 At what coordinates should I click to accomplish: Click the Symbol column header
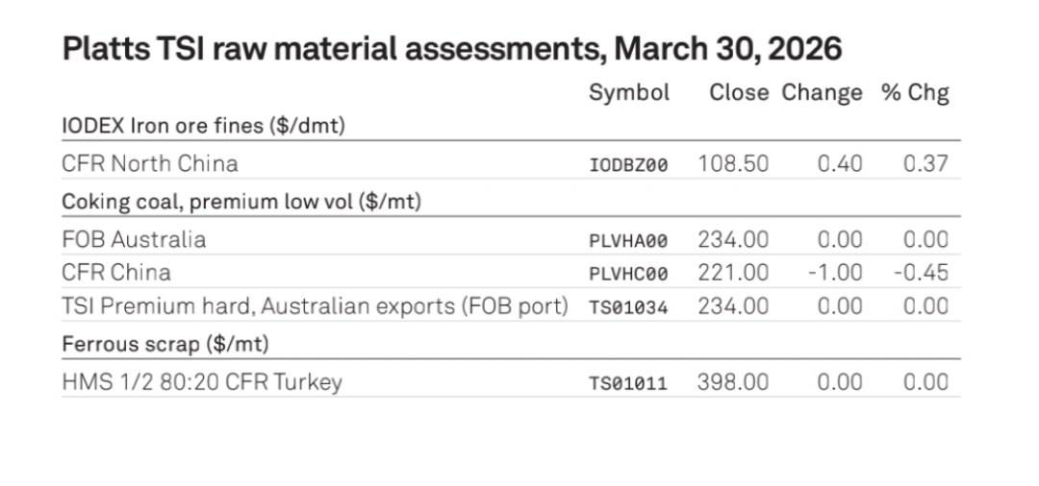tap(628, 93)
